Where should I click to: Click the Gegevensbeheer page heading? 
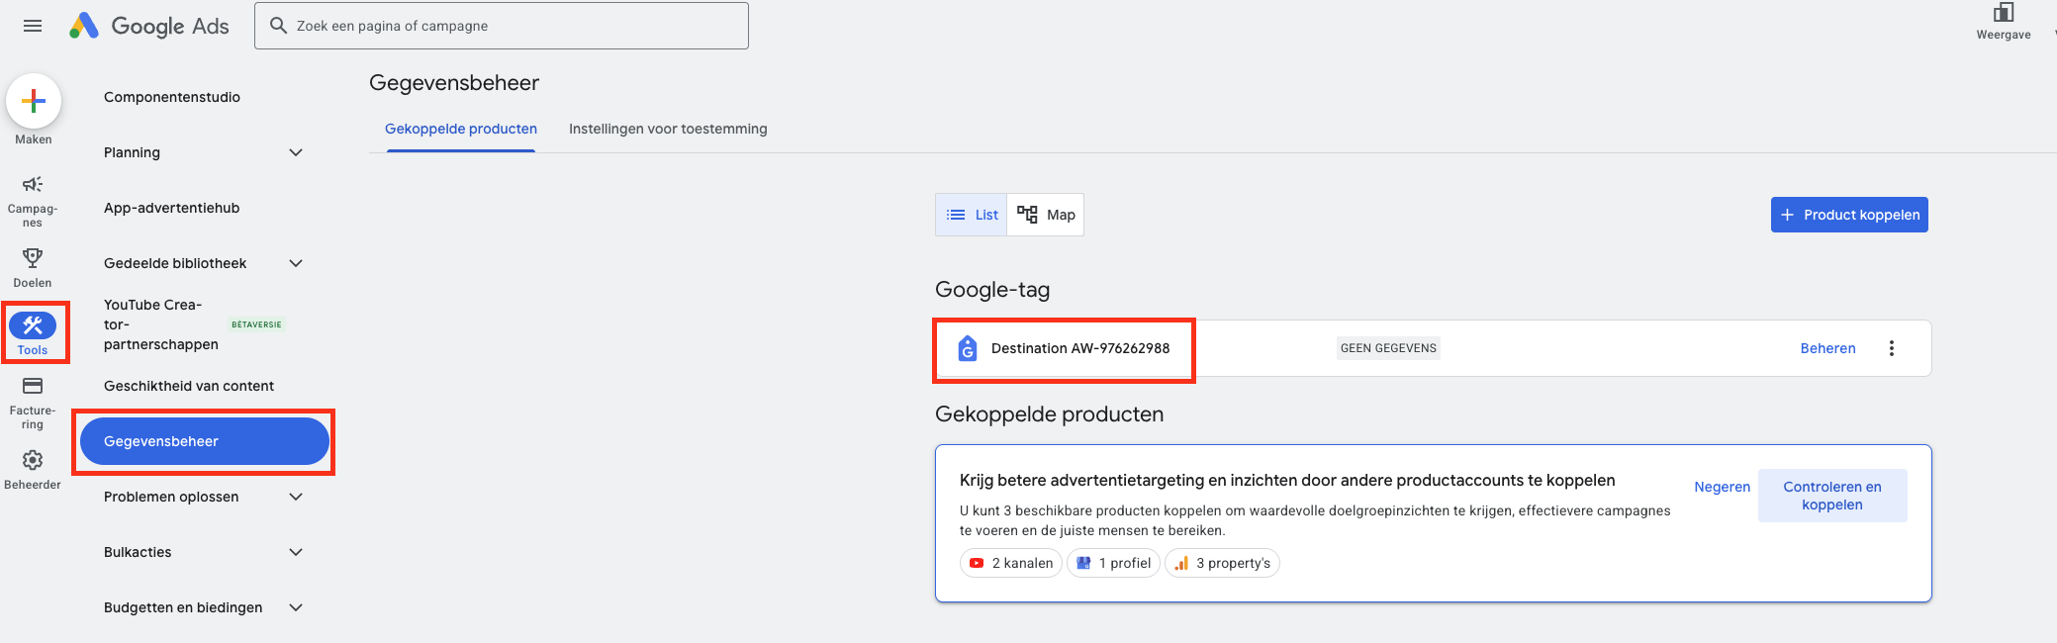pyautogui.click(x=454, y=83)
